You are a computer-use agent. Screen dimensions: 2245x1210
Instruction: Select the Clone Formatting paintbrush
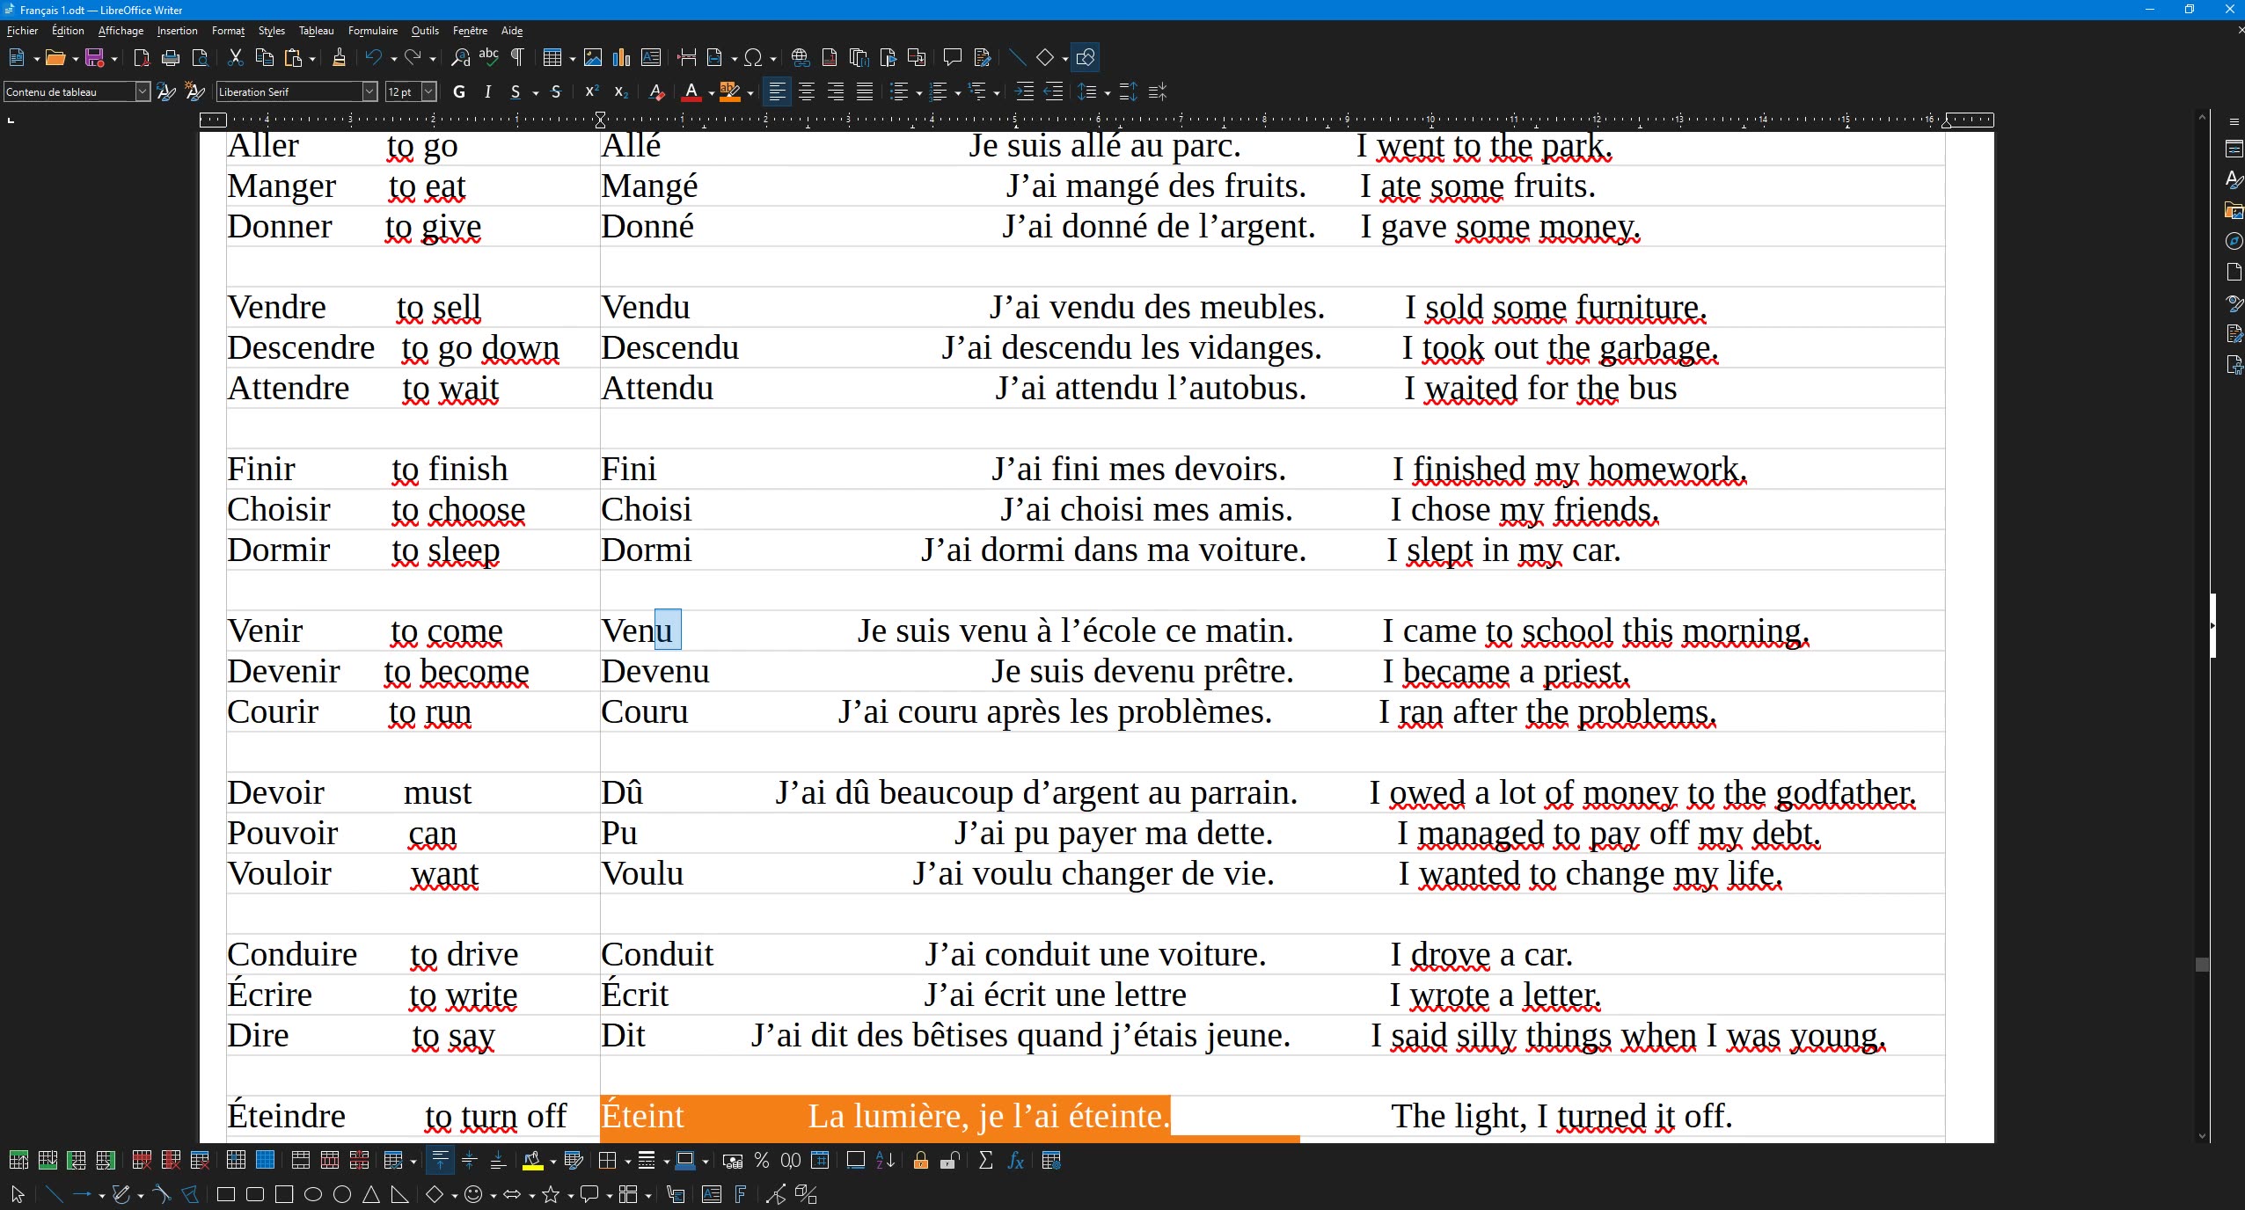tap(339, 58)
